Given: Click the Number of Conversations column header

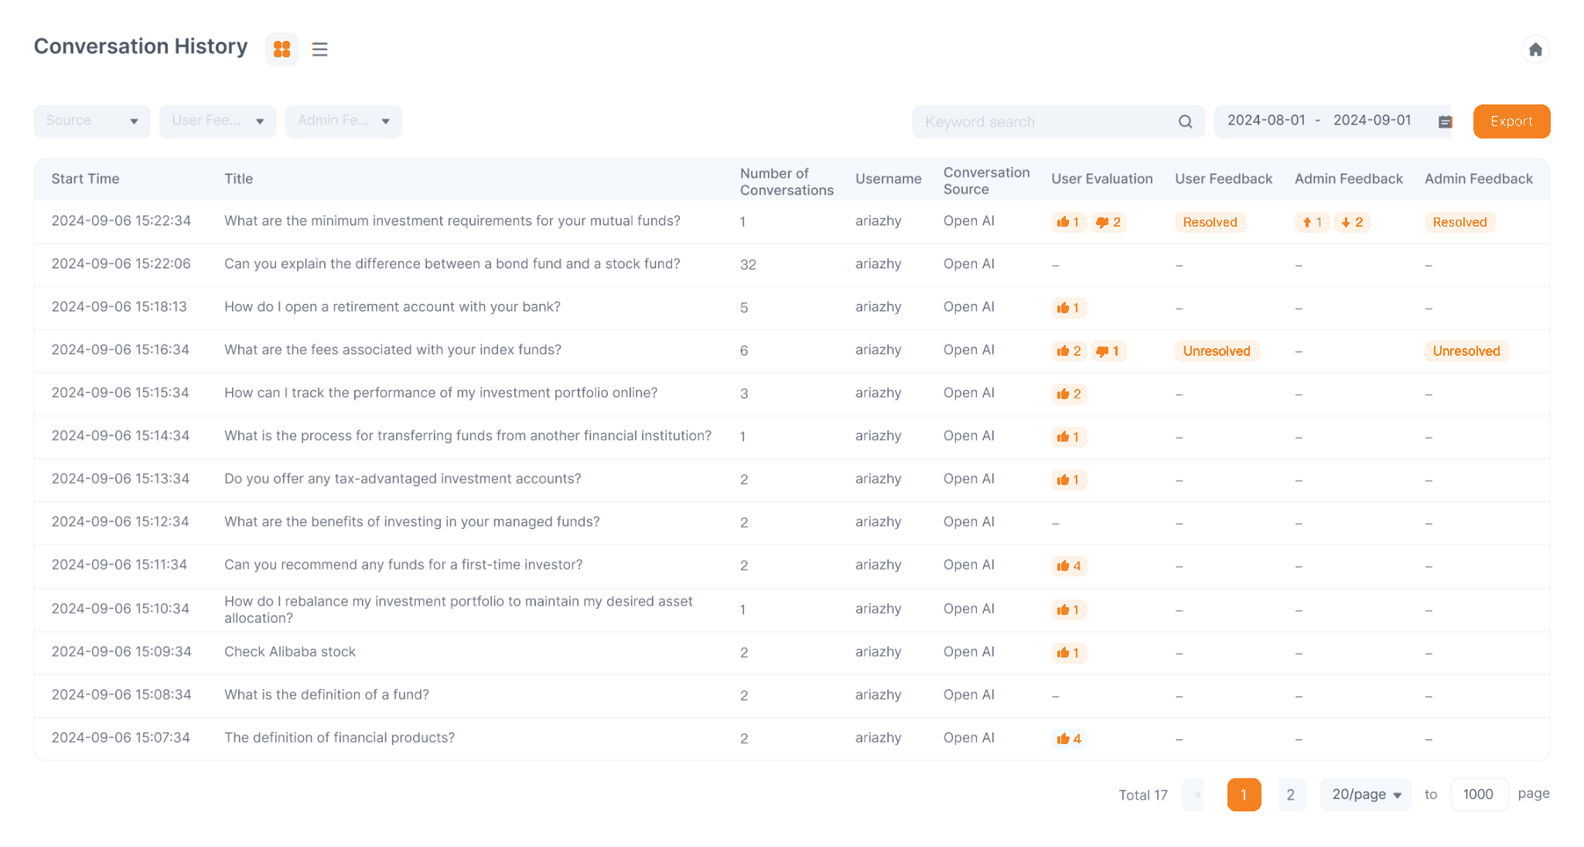Looking at the screenshot, I should point(787,182).
